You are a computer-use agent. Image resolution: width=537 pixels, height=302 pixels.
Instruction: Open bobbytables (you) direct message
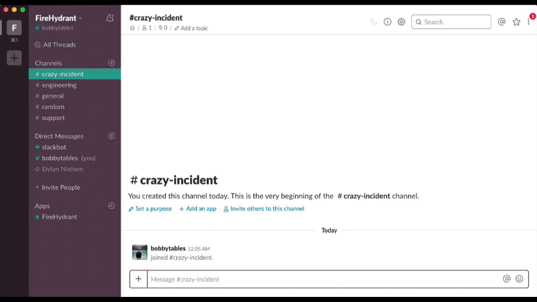click(x=75, y=158)
